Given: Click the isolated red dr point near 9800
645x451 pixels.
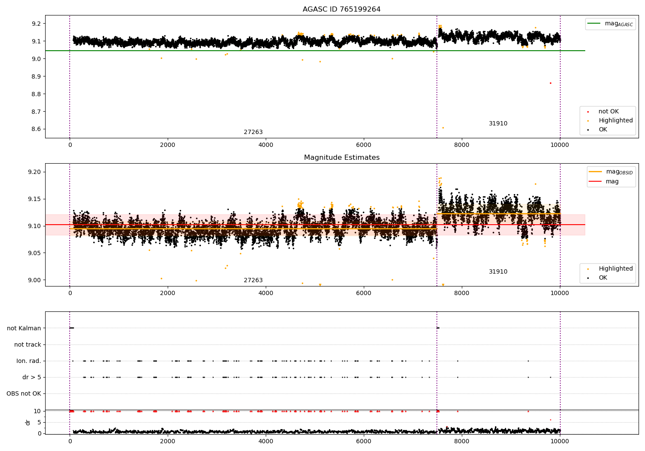Looking at the screenshot, I should (x=550, y=420).
